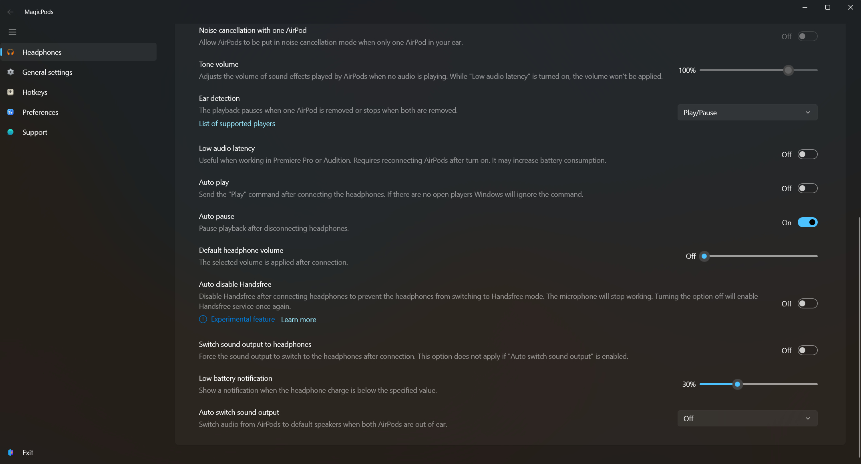Go to the Hotkeys page
This screenshot has width=861, height=464.
[x=35, y=92]
